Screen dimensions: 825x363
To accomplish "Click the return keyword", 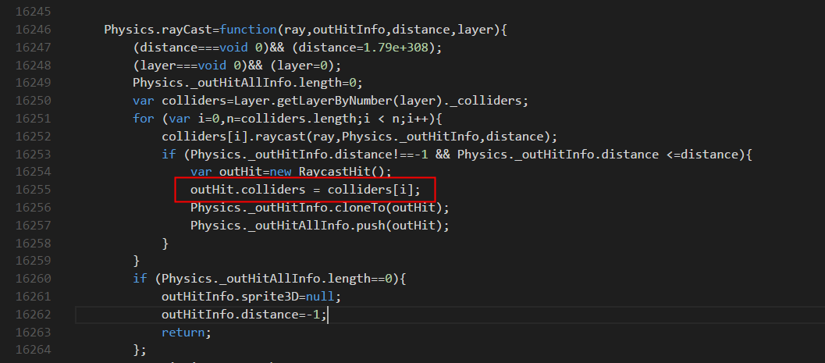I will coord(183,332).
